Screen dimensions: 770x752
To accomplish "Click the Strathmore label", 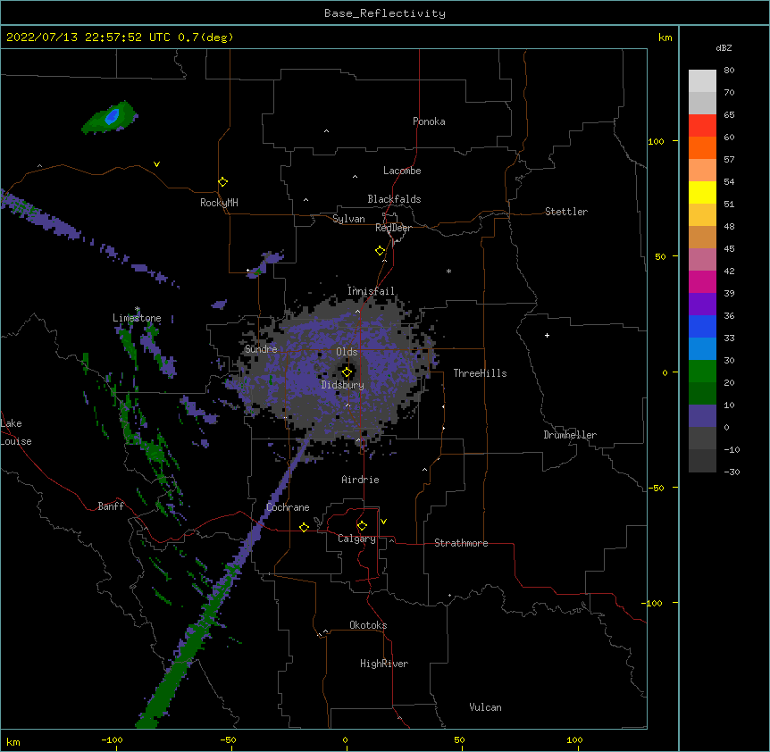I will 461,543.
